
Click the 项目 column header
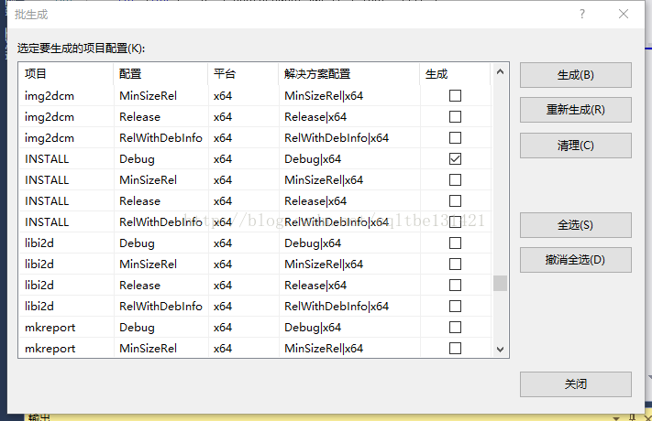(x=66, y=74)
